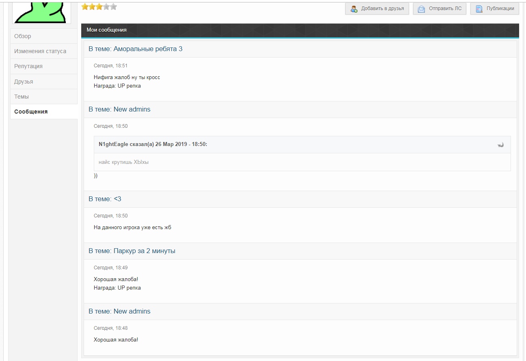Click the N1ghtEagle quote header text
526x361 pixels.
pyautogui.click(x=153, y=144)
